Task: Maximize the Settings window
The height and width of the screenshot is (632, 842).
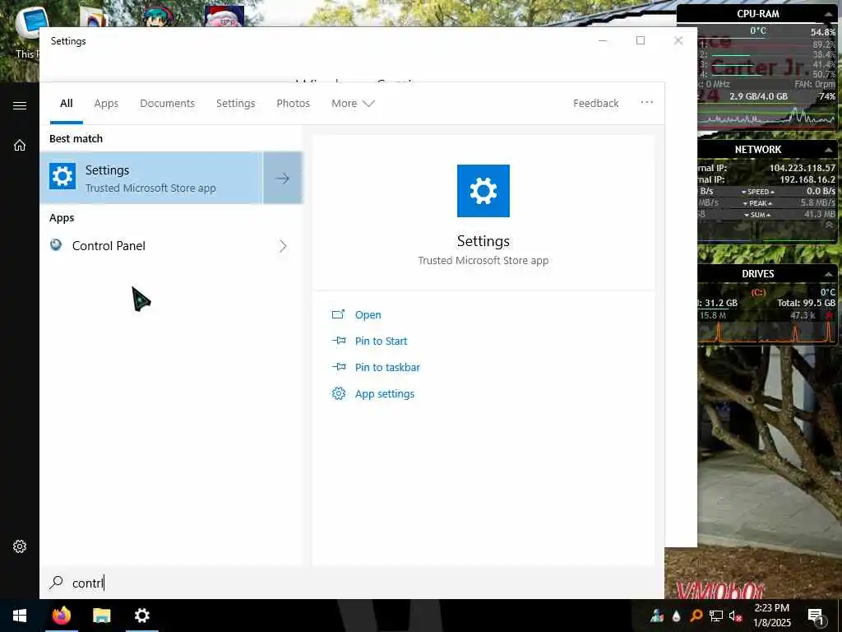Action: point(640,40)
